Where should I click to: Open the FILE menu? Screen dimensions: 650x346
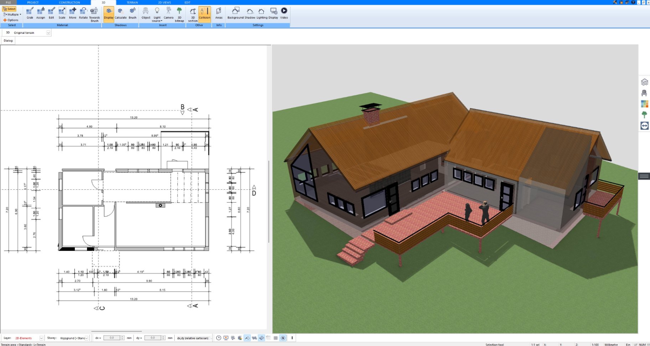[8, 2]
